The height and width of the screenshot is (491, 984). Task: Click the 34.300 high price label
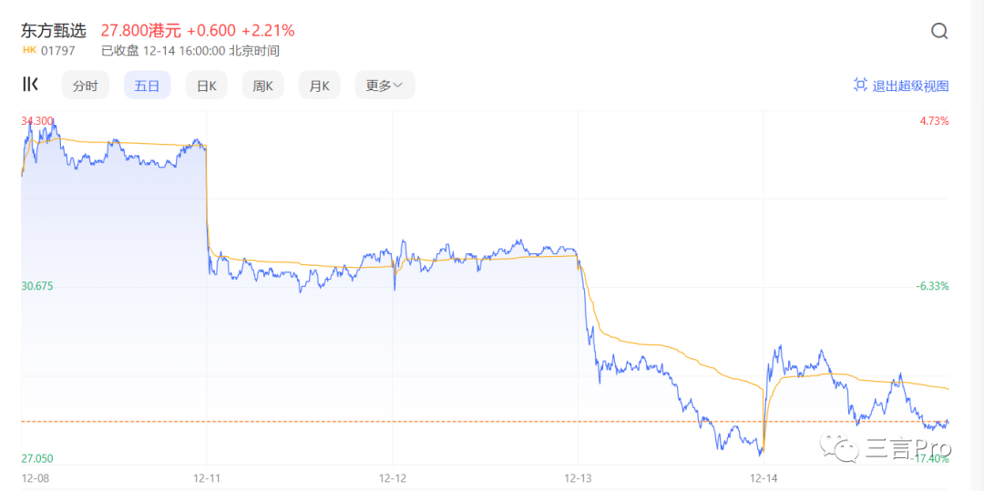pyautogui.click(x=37, y=120)
